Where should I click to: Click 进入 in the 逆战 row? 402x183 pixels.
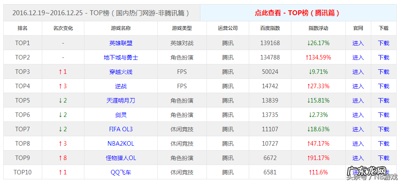358,86
